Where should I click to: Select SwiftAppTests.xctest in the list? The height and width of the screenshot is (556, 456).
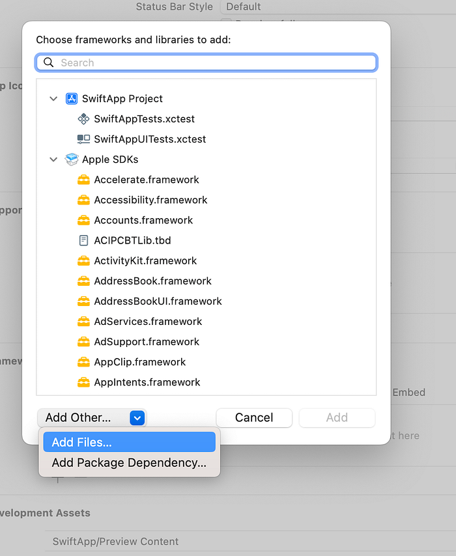coord(145,118)
